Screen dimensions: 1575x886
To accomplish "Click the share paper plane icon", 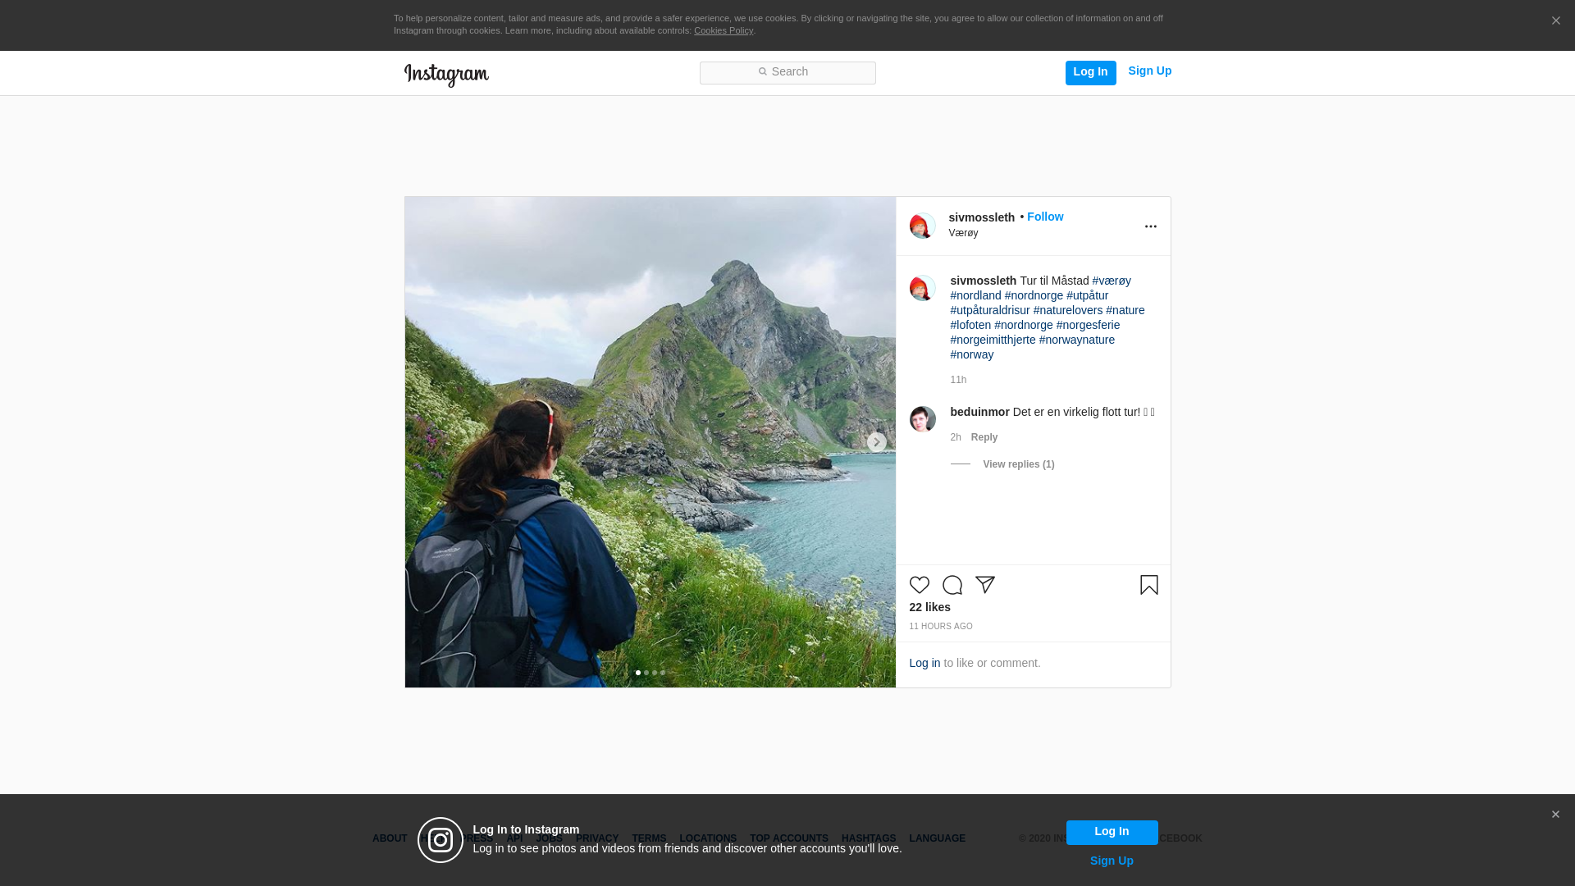I will tap(984, 585).
